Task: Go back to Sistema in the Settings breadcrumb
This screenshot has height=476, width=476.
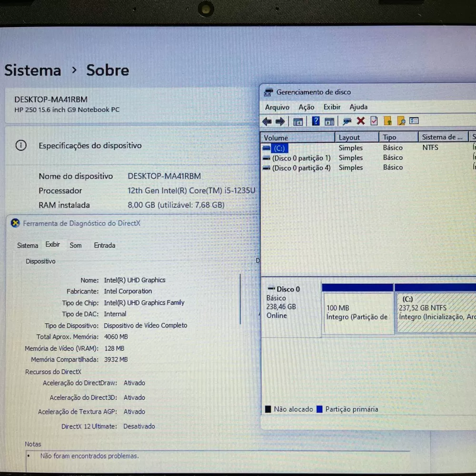Action: pos(33,70)
